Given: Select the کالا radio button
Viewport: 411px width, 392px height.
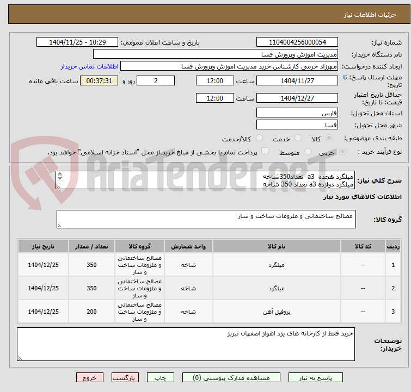Looking at the screenshot, I should coord(329,138).
